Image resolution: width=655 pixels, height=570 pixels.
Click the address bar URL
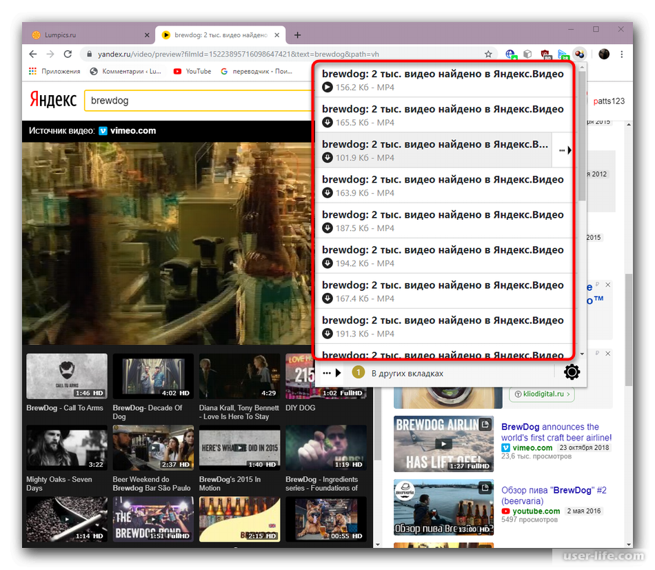238,54
